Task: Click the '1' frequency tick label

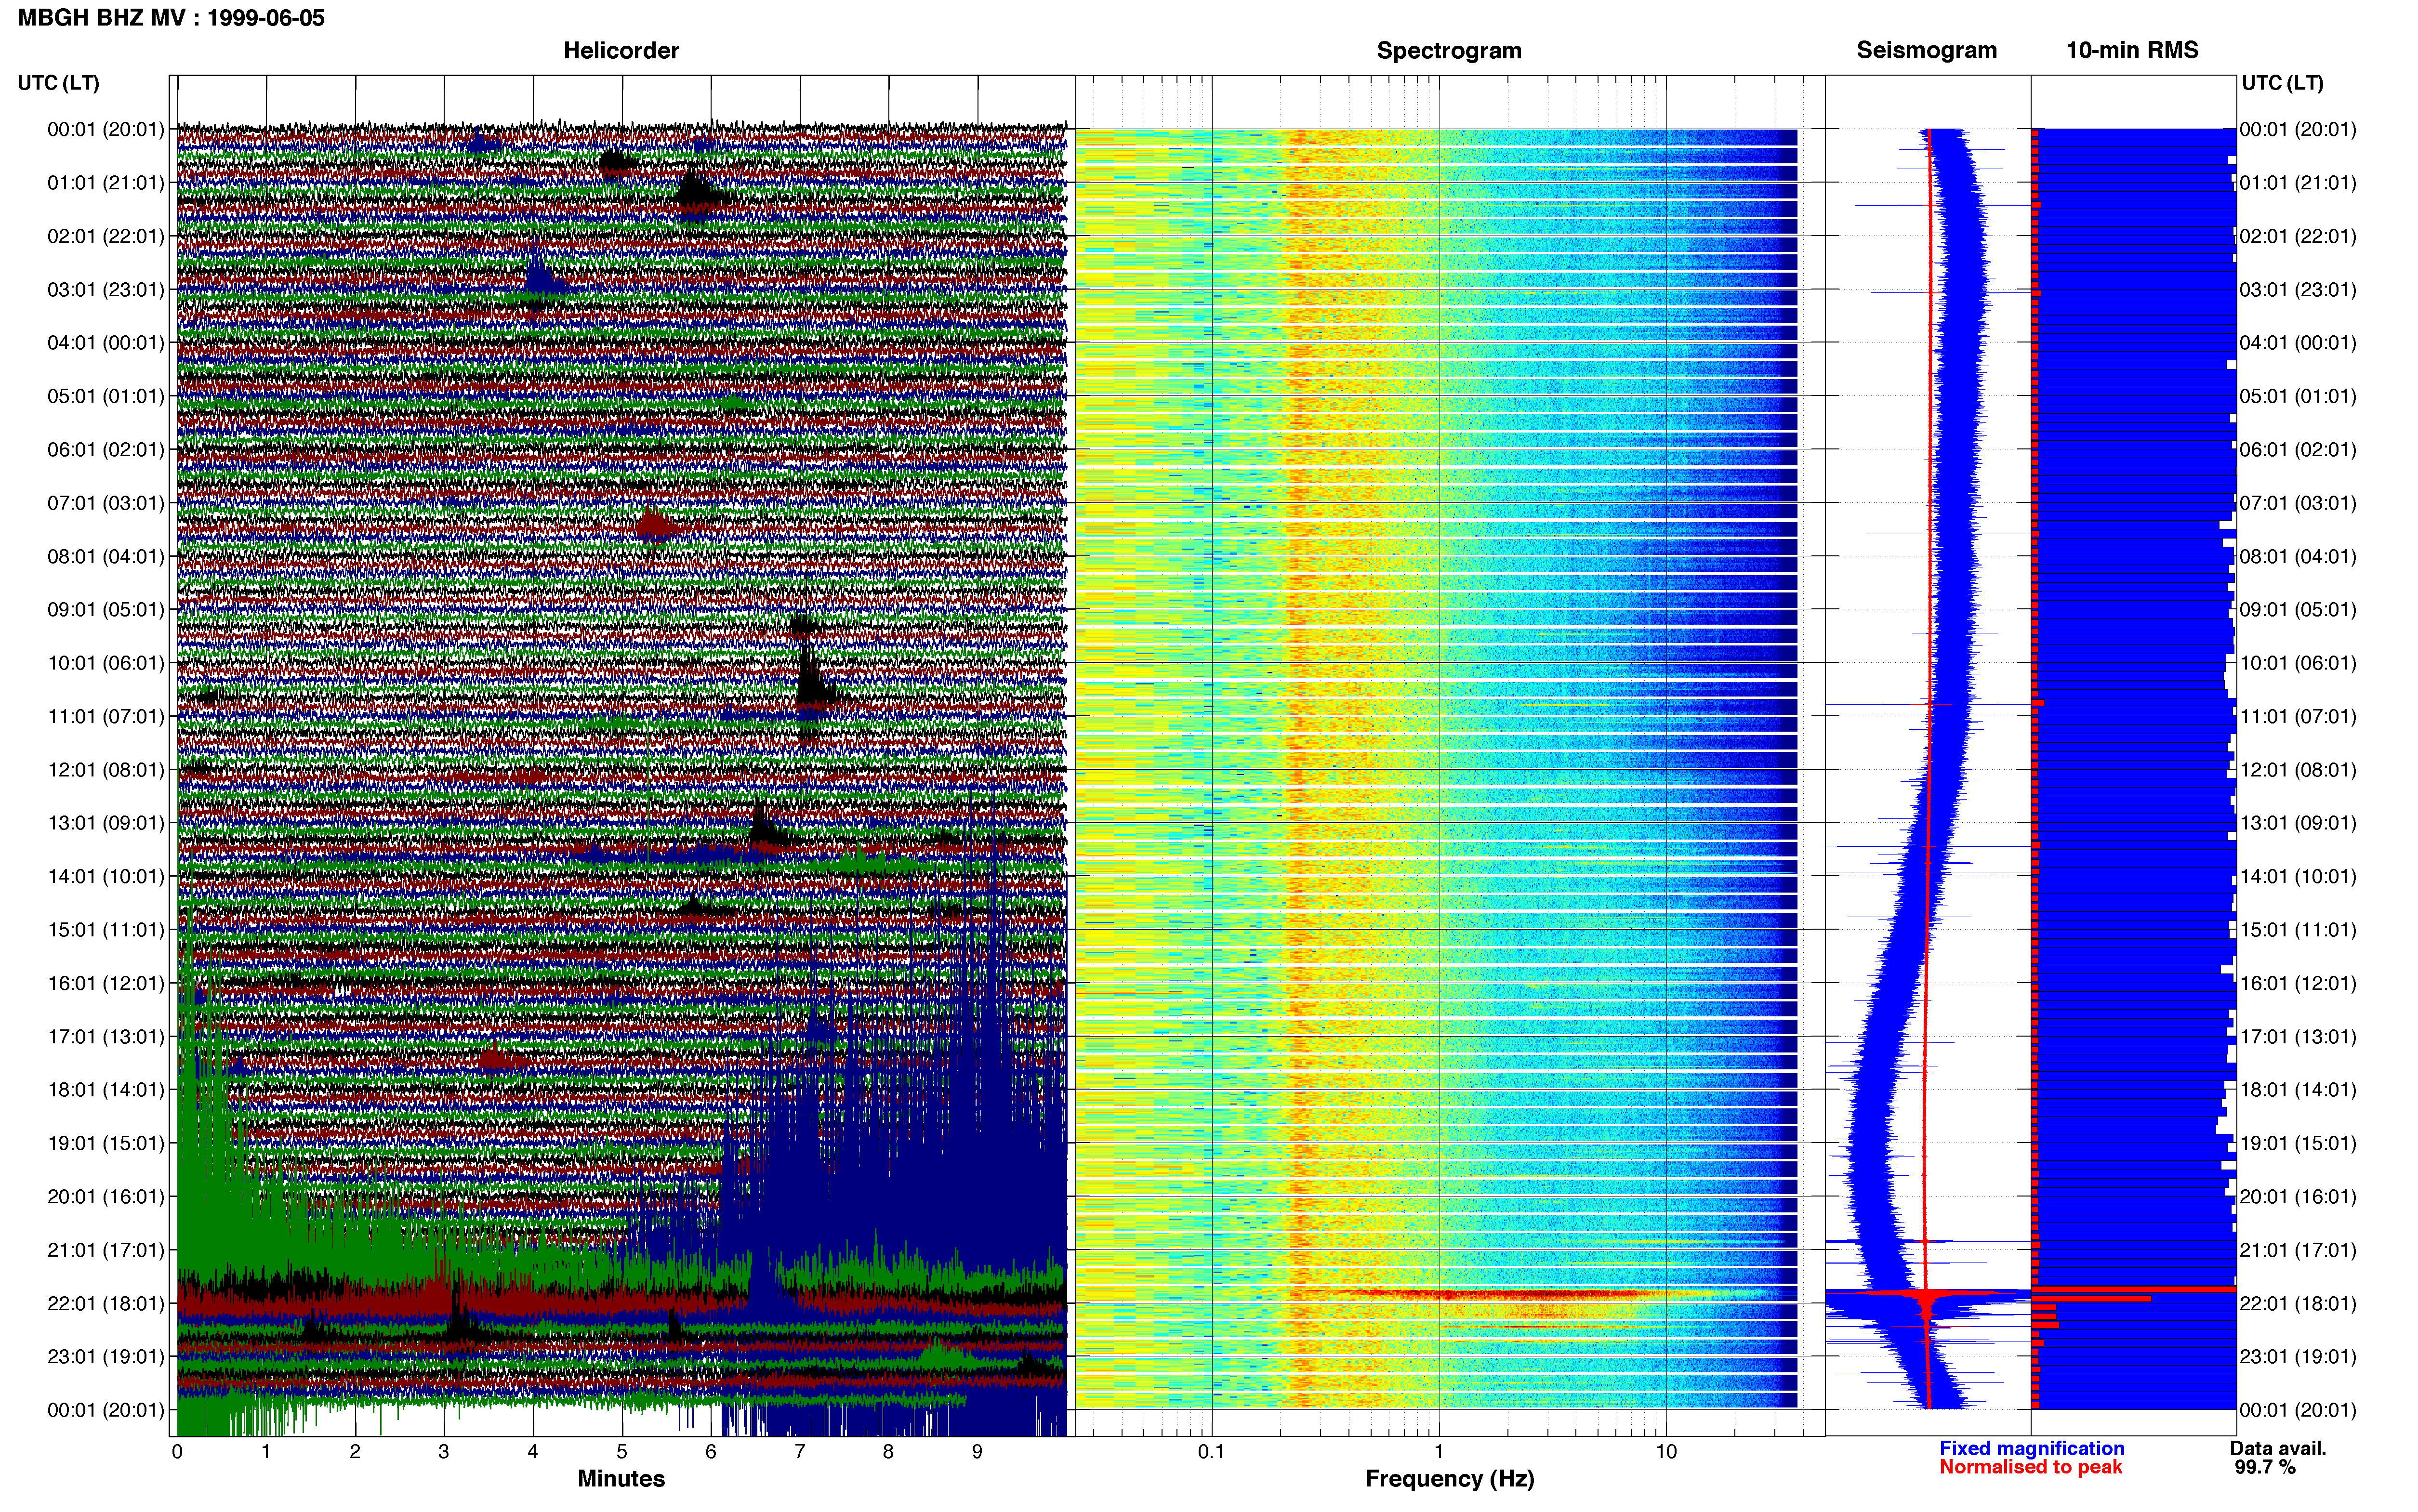Action: 1439,1451
